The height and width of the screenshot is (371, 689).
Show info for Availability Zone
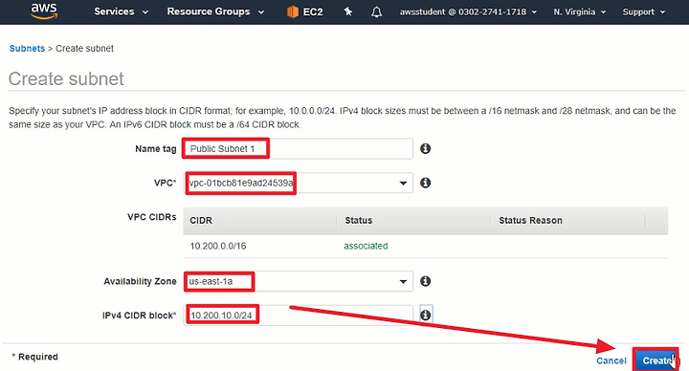[425, 281]
